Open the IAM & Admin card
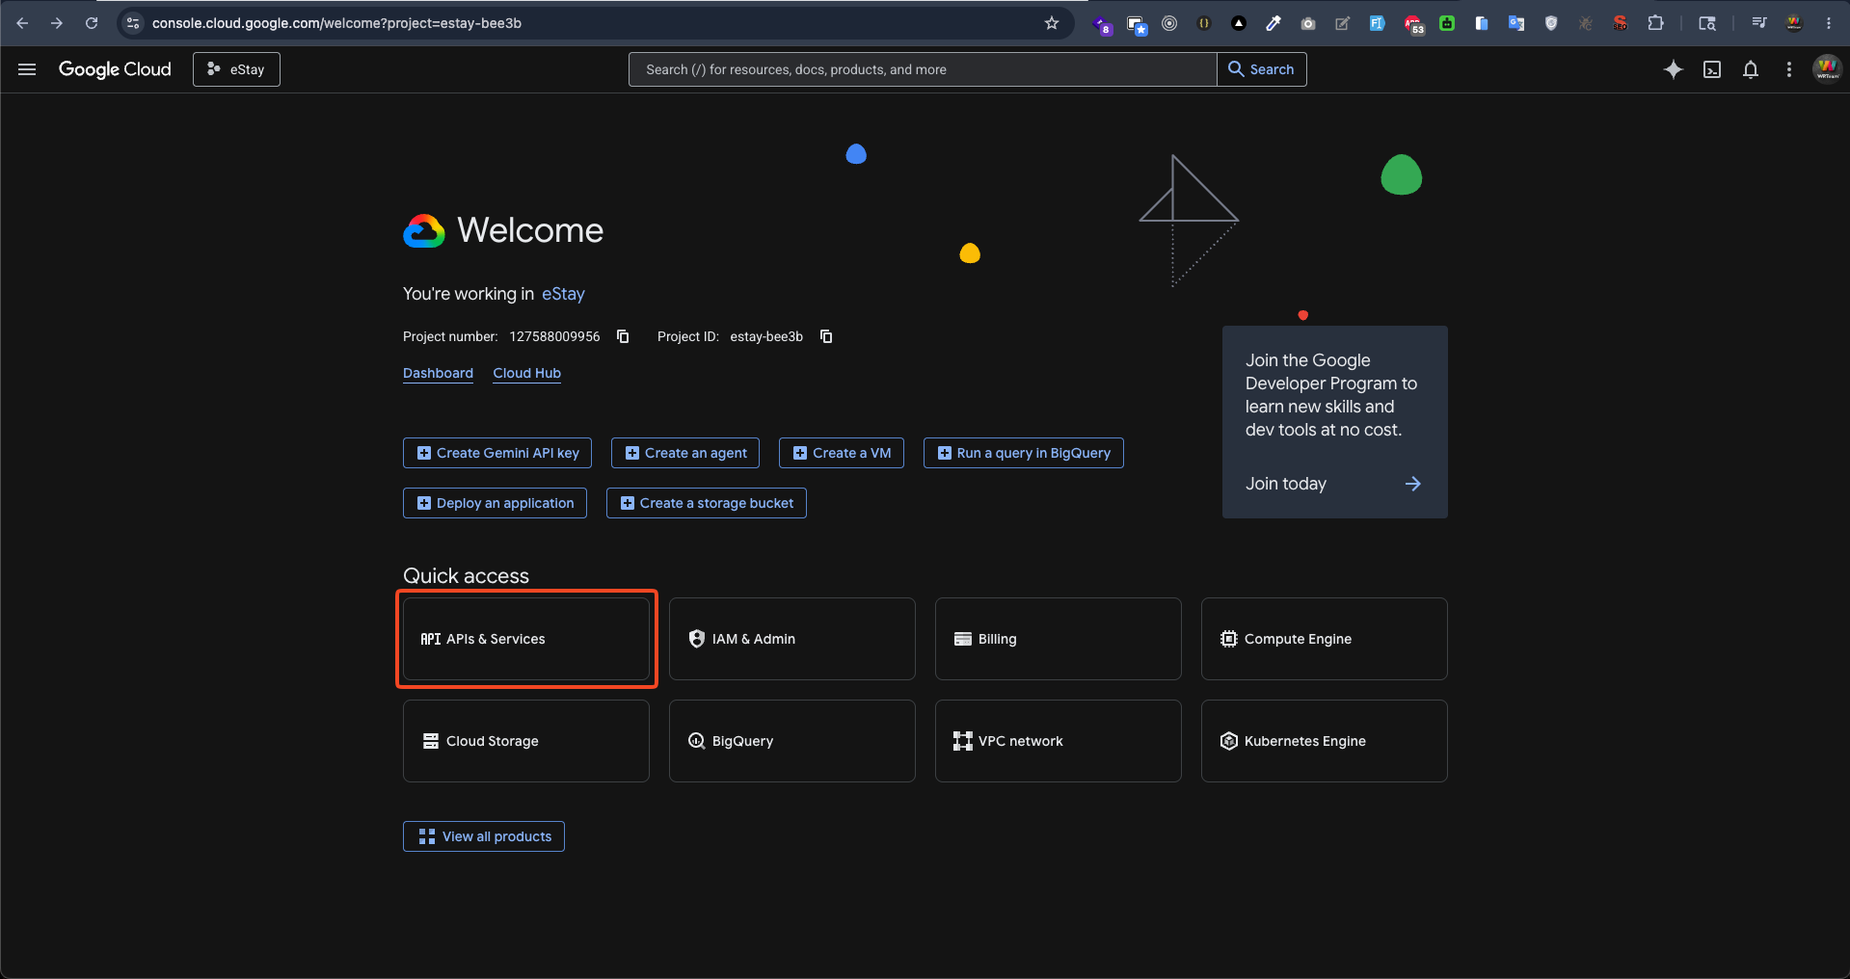The height and width of the screenshot is (979, 1850). click(792, 639)
